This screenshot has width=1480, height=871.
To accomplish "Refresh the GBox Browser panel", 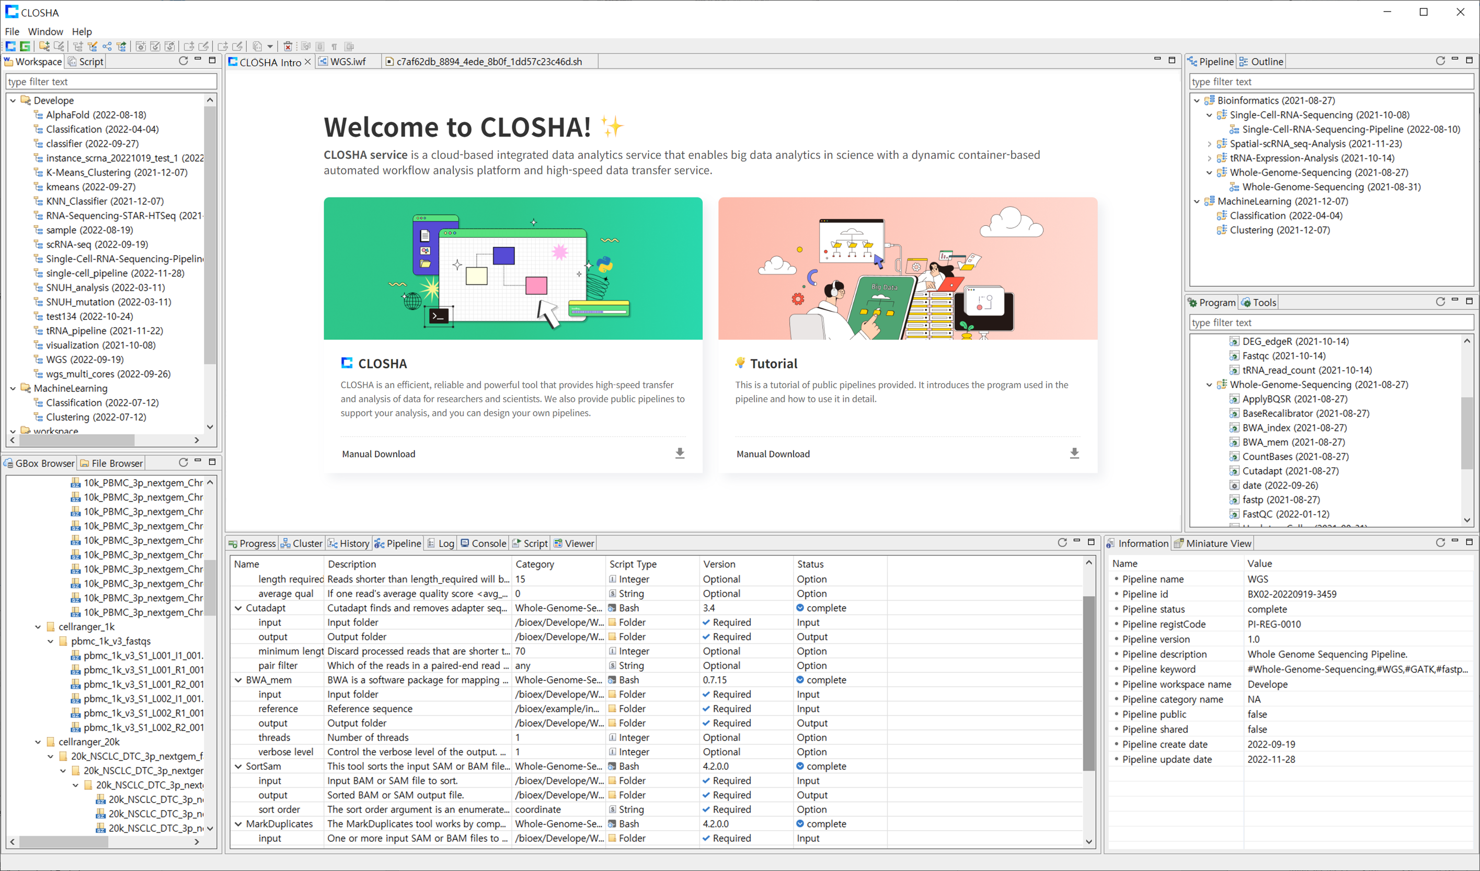I will pos(183,462).
